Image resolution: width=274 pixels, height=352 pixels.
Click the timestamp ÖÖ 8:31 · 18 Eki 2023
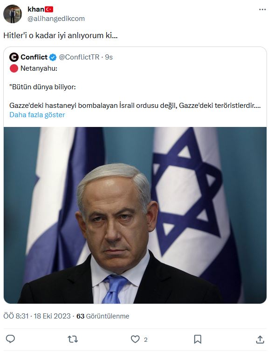(37, 316)
